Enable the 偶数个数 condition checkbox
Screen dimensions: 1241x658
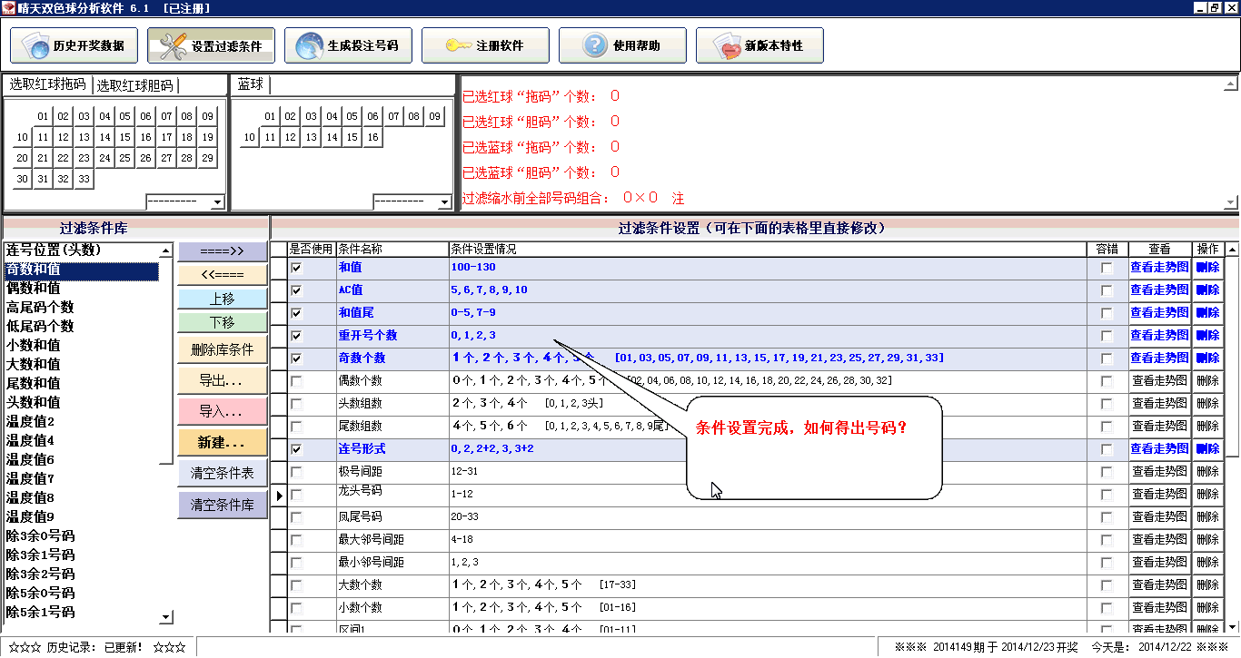point(296,381)
